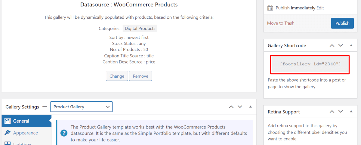The image size is (361, 145).
Task: Collapse the Gallery Settings panel
Action: pyautogui.click(x=250, y=107)
